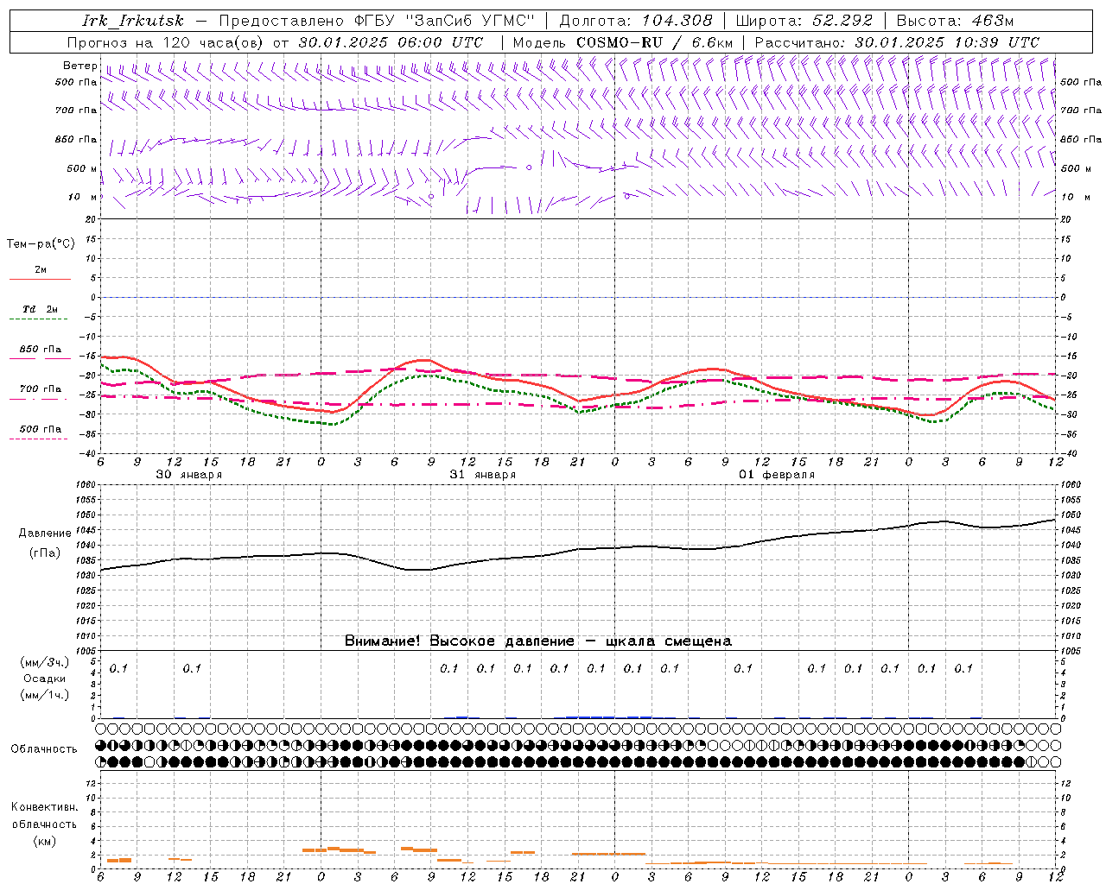
Task: Click the Широта: 52.292 latitude value
Action: click(804, 21)
